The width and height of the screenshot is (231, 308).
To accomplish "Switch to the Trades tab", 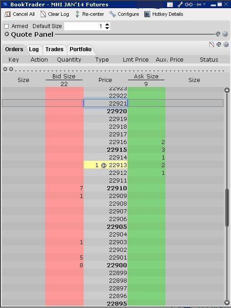I will (x=54, y=49).
